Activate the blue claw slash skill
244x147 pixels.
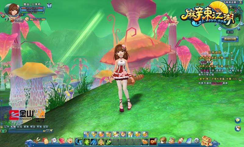click(x=94, y=142)
